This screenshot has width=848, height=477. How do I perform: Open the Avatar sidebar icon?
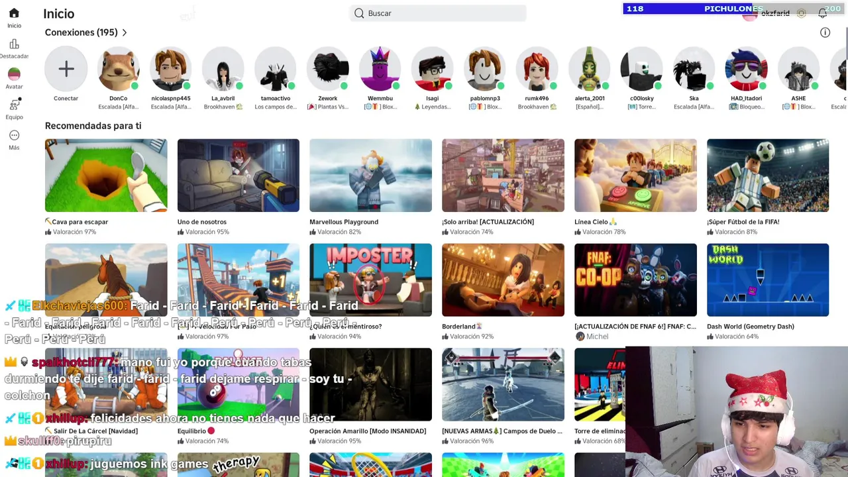14,74
